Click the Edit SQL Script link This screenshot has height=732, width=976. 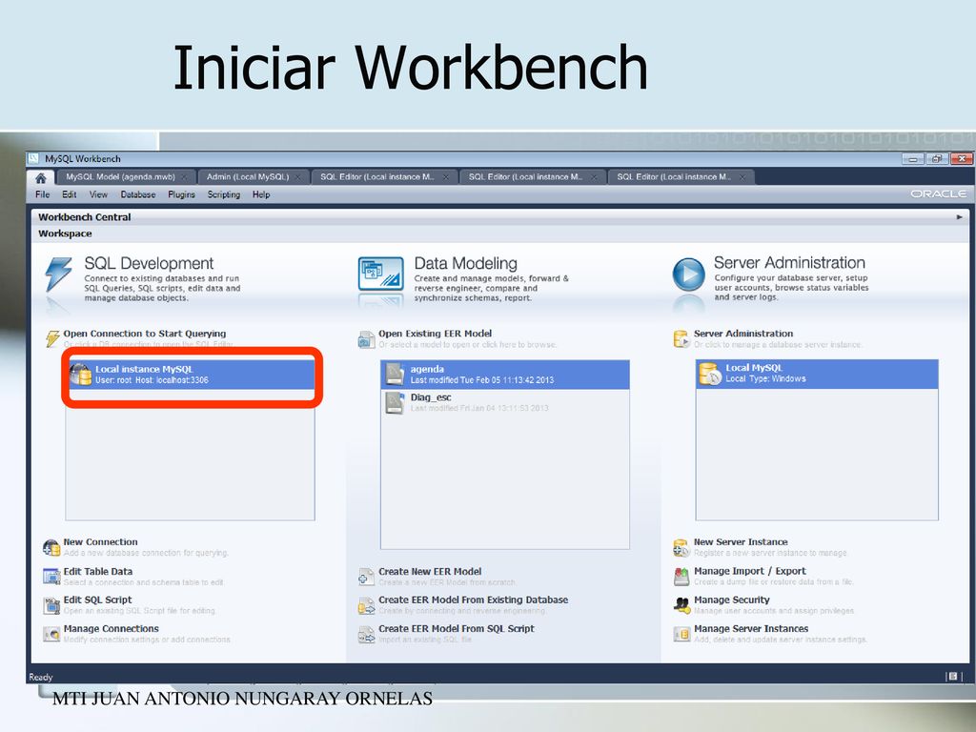coord(98,600)
